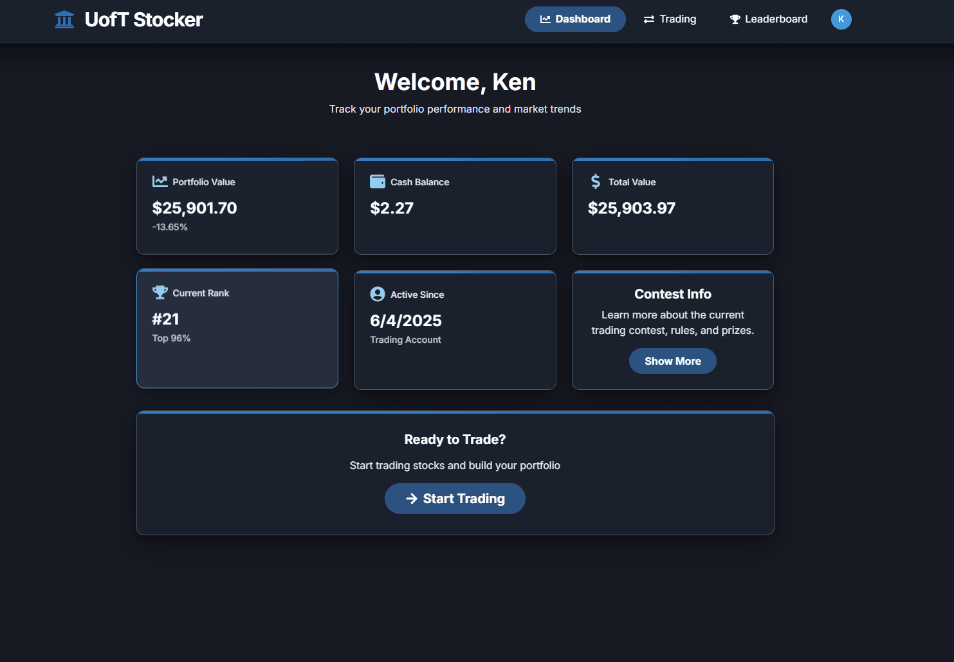Click the #21 rank number
The width and height of the screenshot is (954, 662).
click(165, 319)
